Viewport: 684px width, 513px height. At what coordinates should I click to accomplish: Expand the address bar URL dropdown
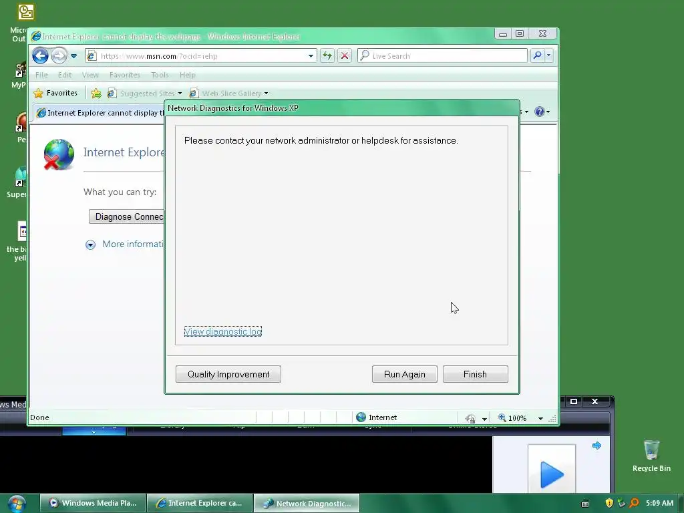311,56
